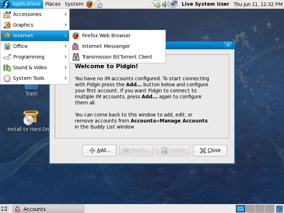Open the Sound & Video category

[x=35, y=67]
